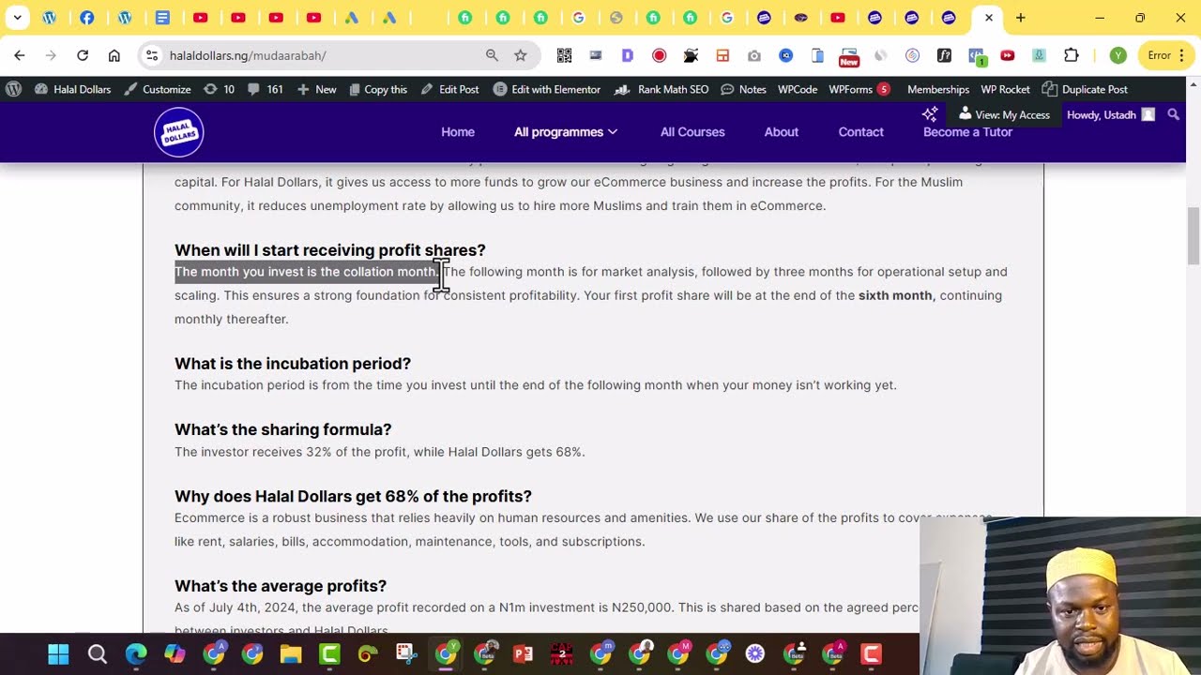Expand the All programmes dropdown menu
Viewport: 1201px width, 675px height.
(x=566, y=132)
